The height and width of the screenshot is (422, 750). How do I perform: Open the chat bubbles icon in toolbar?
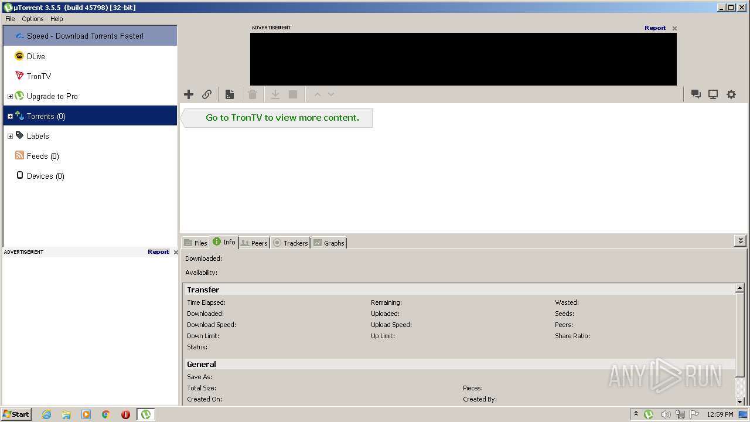tap(696, 94)
